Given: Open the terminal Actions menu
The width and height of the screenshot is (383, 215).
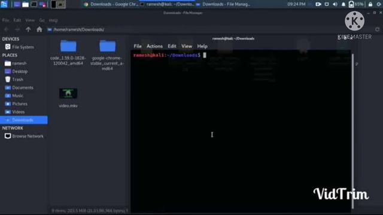Looking at the screenshot, I should point(154,46).
